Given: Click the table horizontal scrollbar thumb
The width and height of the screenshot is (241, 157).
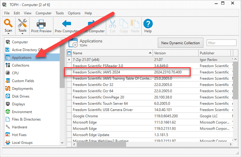Looking at the screenshot, I should pos(102,144).
